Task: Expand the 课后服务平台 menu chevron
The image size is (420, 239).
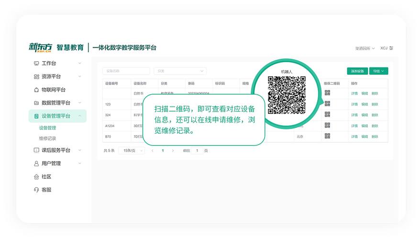Action: point(79,150)
